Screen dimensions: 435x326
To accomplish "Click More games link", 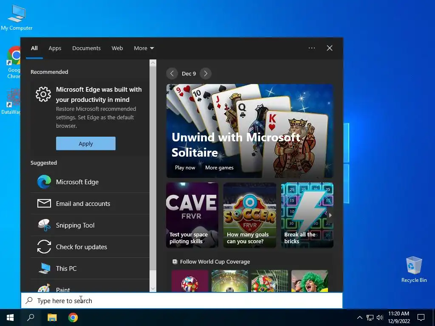I will [x=219, y=167].
